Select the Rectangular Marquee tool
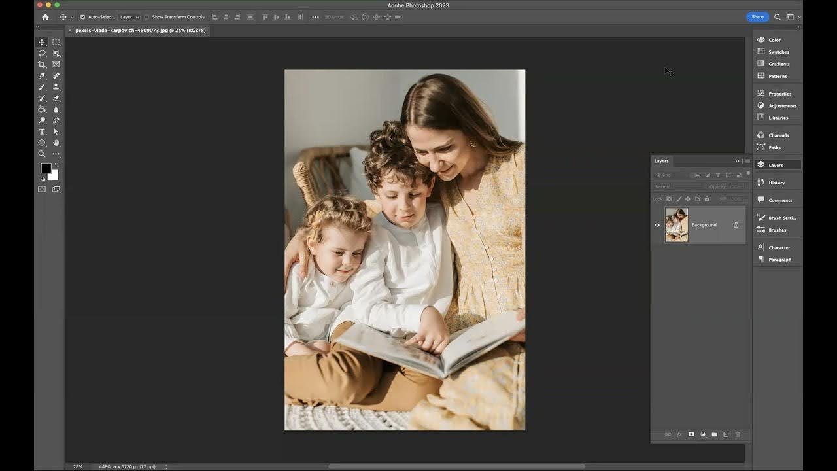Screen dimensions: 837x471 pos(56,42)
